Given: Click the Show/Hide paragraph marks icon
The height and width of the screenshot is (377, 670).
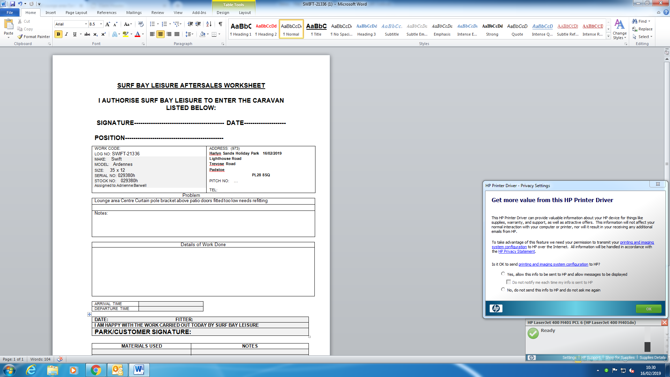Looking at the screenshot, I should tap(221, 24).
